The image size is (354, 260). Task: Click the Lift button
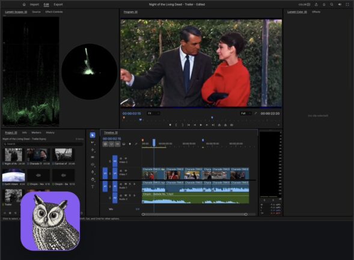[x=219, y=125]
